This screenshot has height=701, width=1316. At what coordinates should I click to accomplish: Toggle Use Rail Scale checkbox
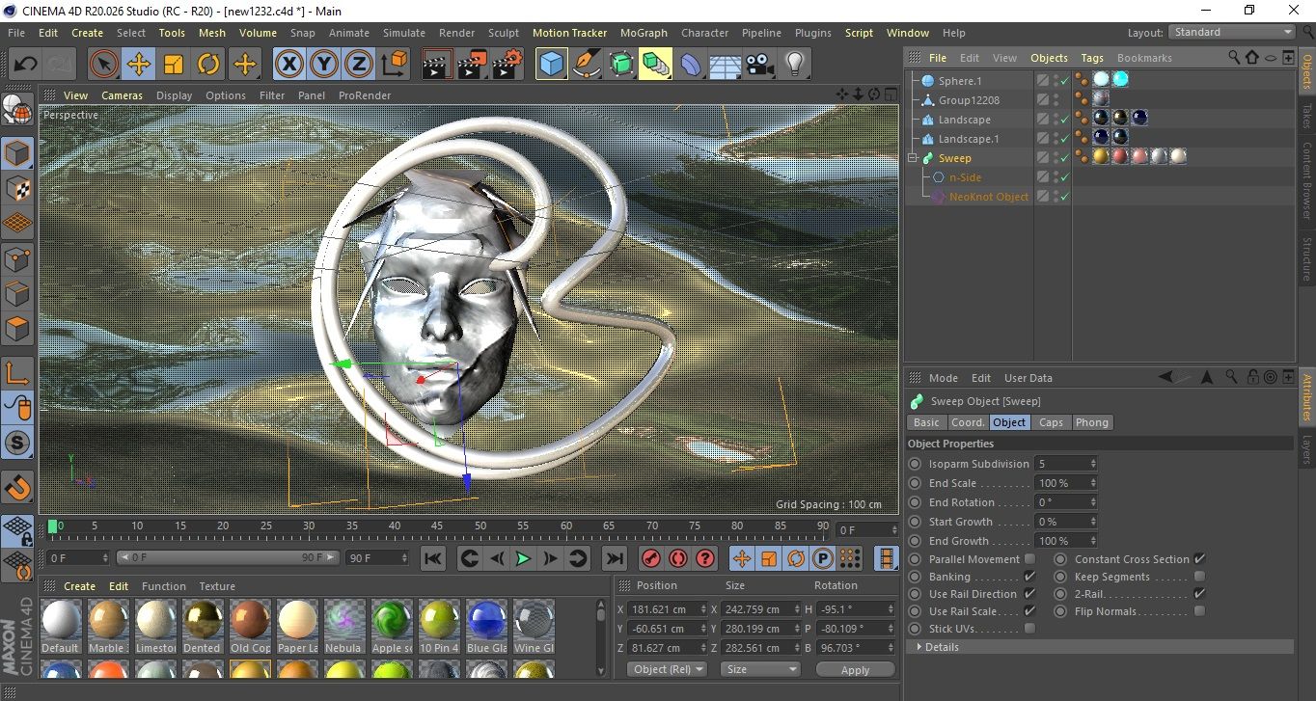(1029, 611)
